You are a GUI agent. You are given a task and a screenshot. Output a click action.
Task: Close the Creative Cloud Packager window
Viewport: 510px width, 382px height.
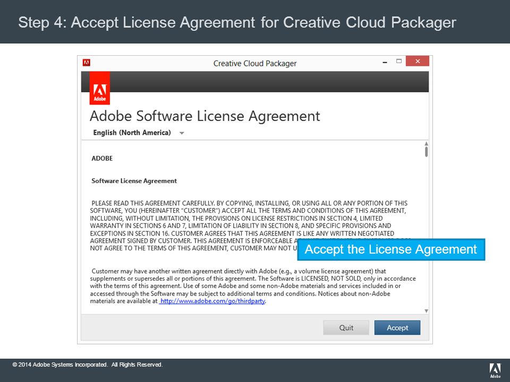coord(418,61)
